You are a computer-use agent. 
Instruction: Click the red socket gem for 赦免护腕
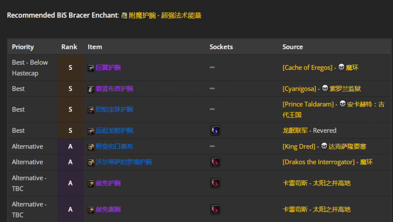click(215, 183)
